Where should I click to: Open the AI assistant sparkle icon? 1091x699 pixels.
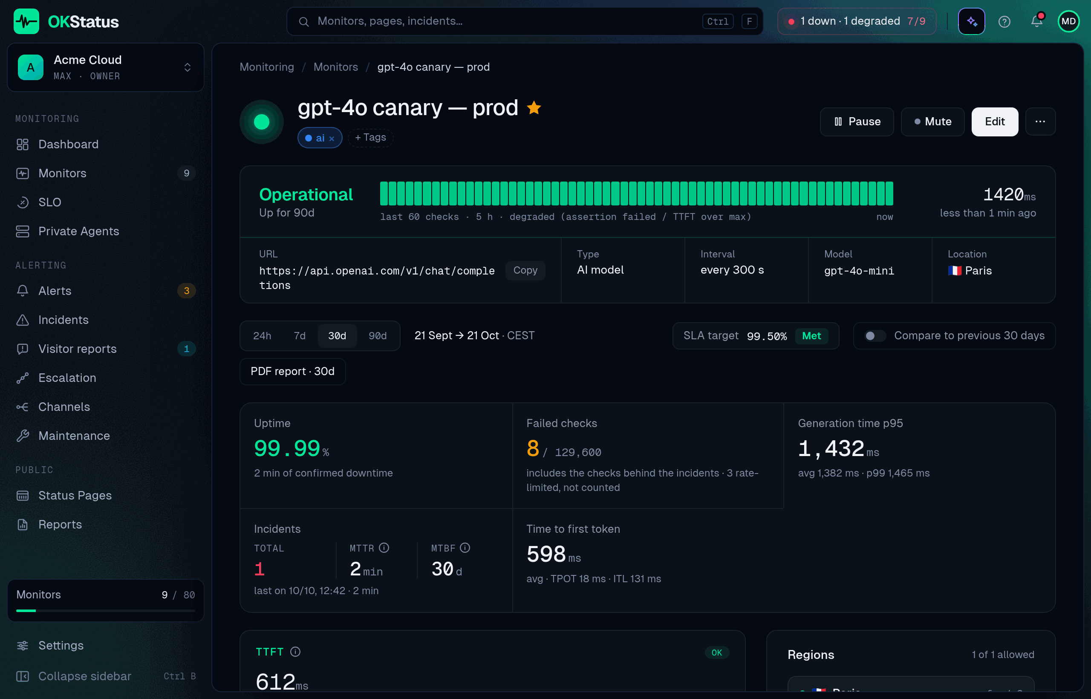971,21
